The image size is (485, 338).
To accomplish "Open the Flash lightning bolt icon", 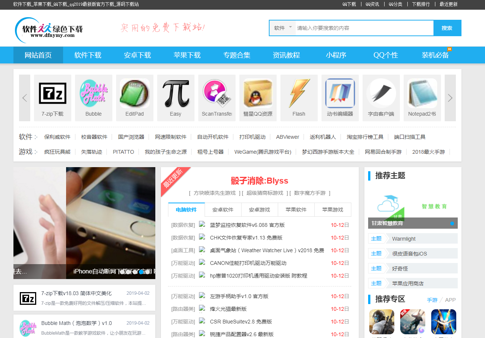I will 299,93.
